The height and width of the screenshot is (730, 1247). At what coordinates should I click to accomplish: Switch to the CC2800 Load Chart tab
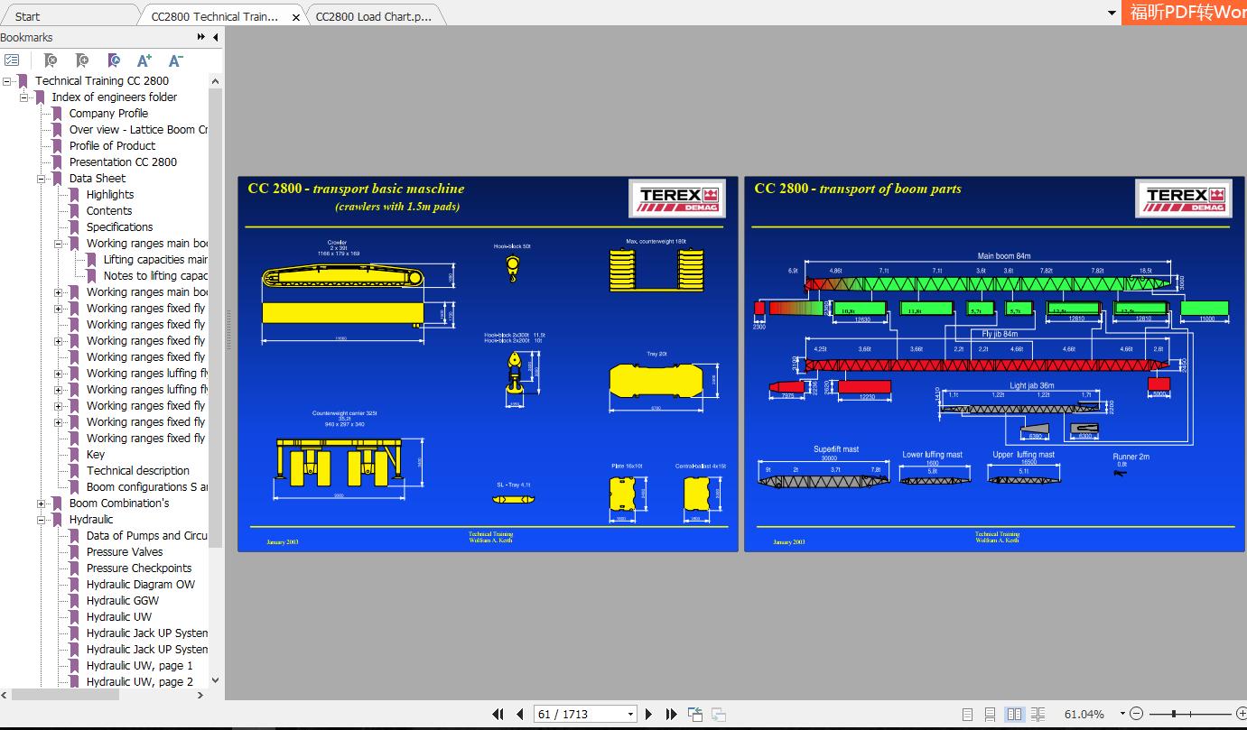373,14
